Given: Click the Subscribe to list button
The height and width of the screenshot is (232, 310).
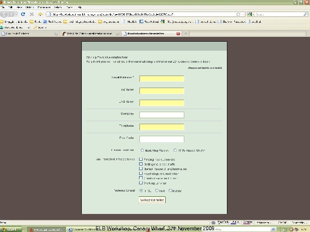Looking at the screenshot, I should tap(152, 200).
